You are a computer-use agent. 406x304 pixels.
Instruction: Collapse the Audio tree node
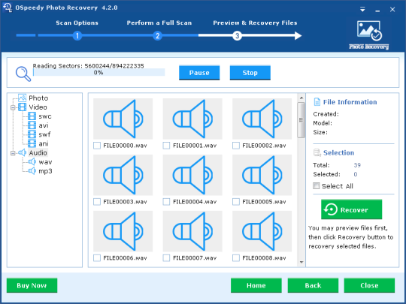point(13,153)
